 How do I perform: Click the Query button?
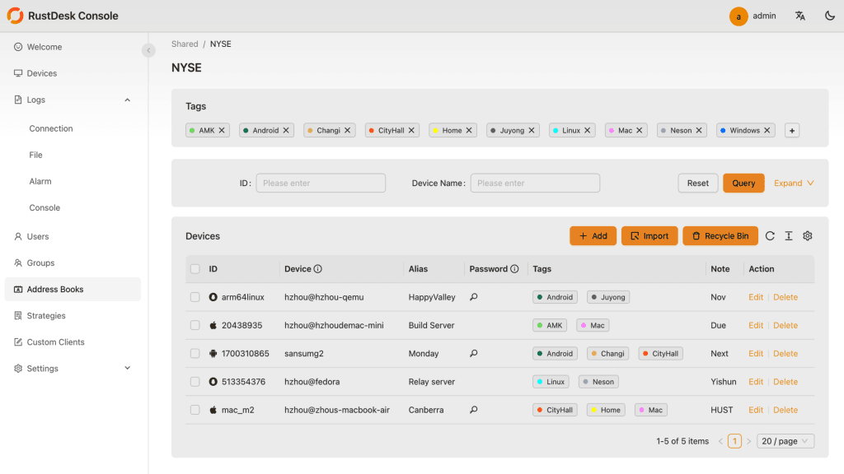point(743,184)
